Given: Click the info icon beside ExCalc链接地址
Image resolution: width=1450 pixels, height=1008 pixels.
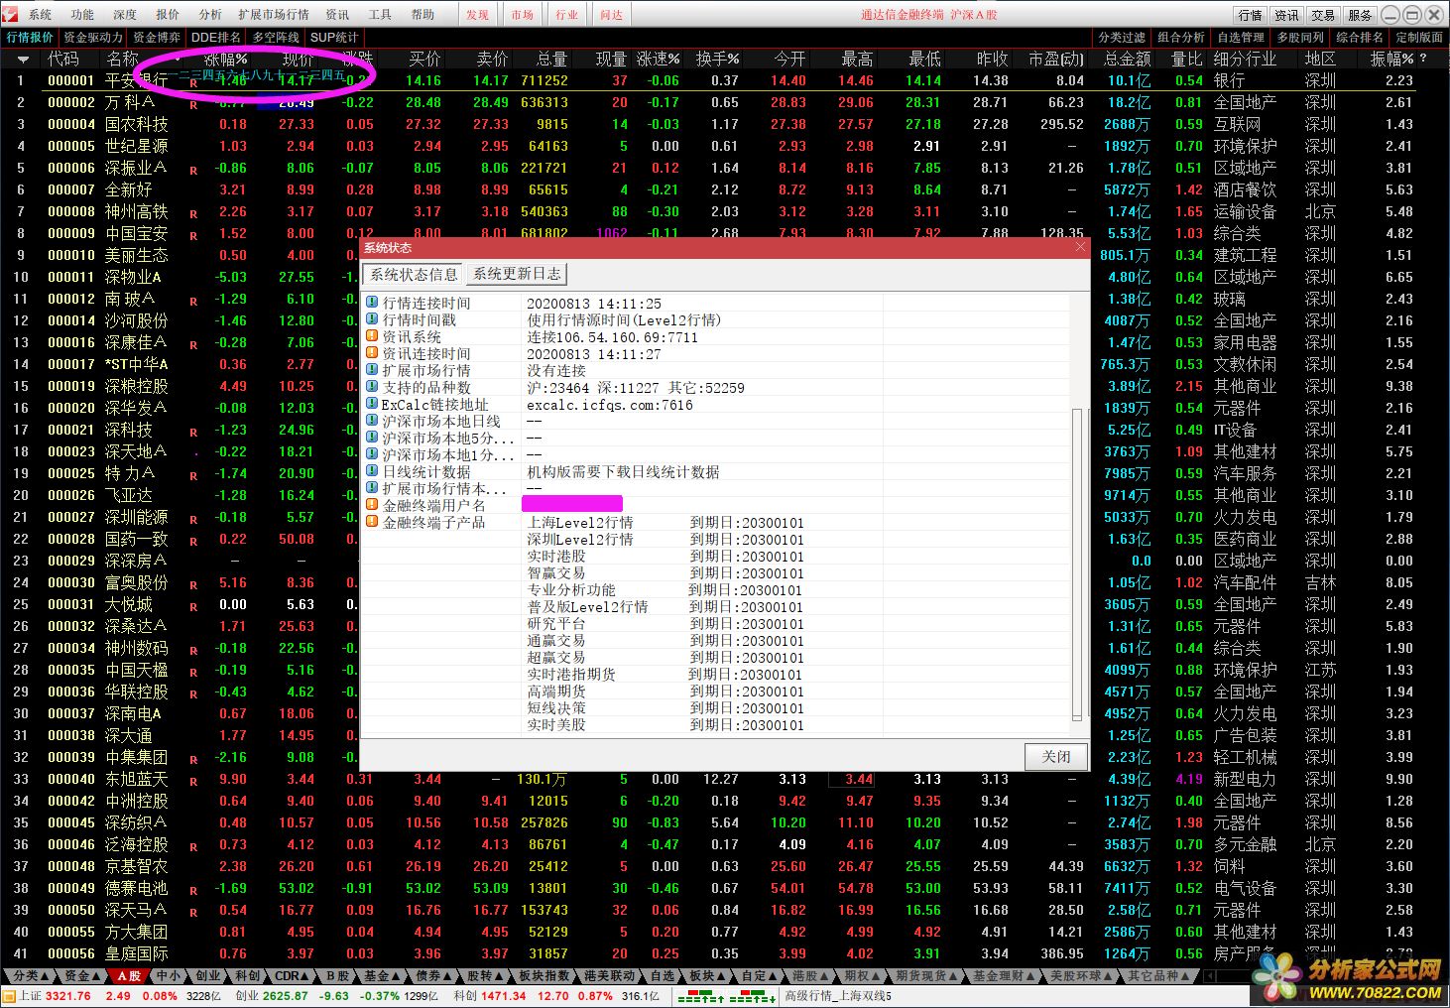Looking at the screenshot, I should click(373, 405).
